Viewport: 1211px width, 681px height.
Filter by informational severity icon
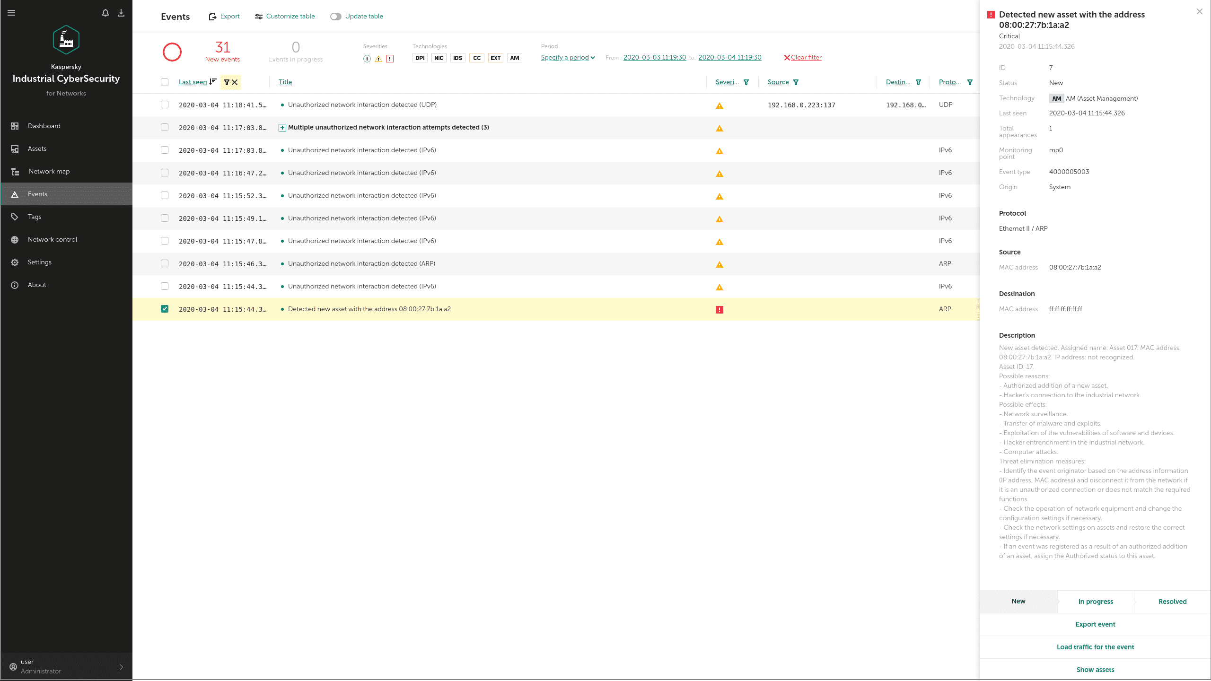coord(367,59)
